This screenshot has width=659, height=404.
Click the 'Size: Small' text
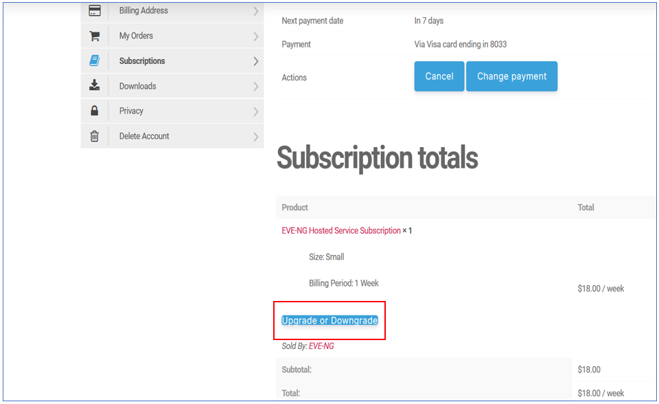click(327, 257)
